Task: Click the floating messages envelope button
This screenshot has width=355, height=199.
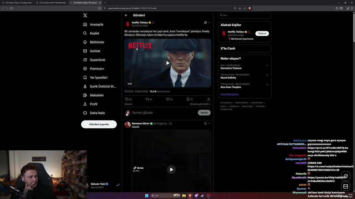Action: [346, 186]
